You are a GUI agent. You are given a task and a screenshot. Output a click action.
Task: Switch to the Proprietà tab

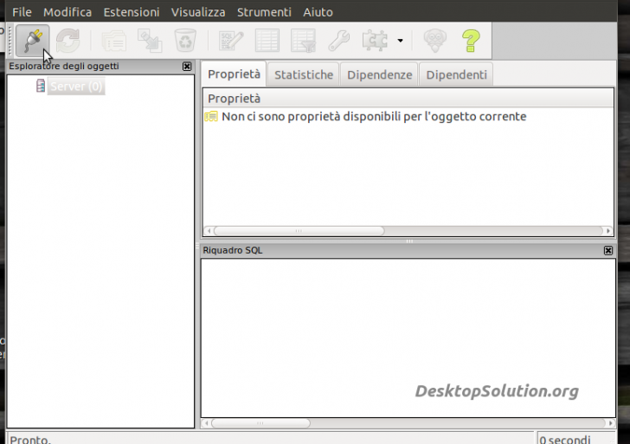234,74
